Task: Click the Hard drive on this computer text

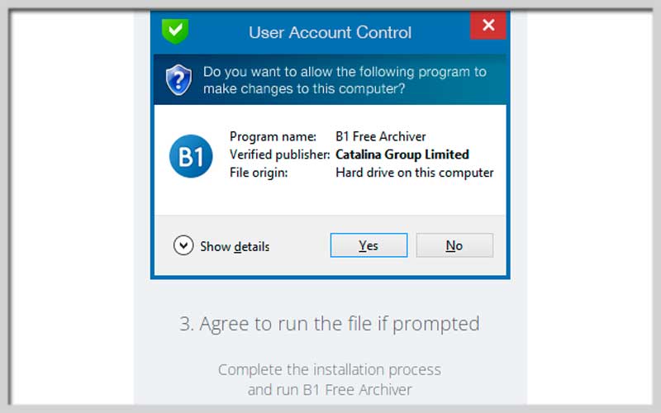Action: coord(415,173)
